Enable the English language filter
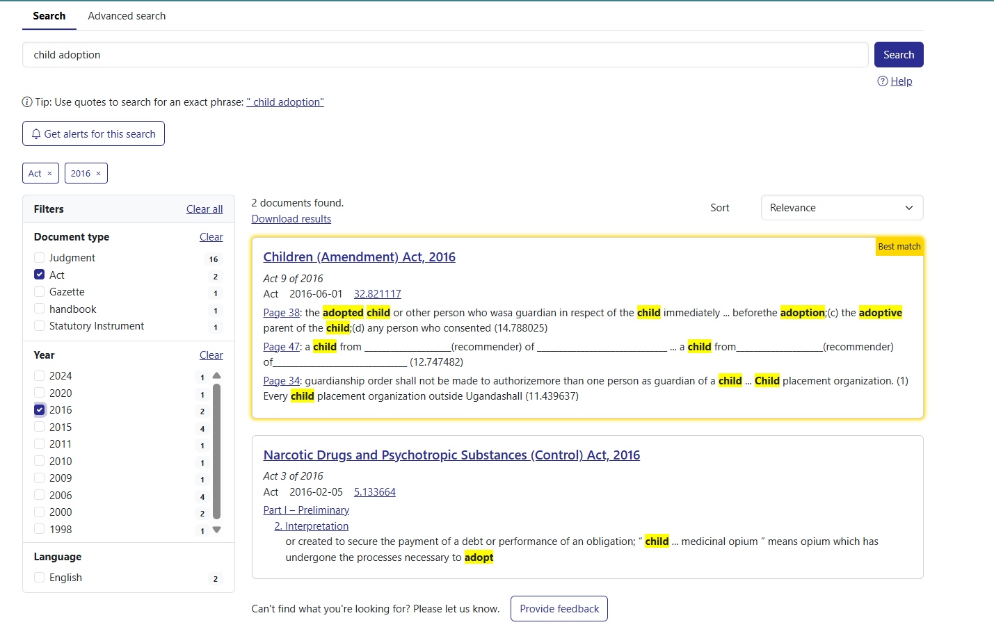The width and height of the screenshot is (994, 627). [x=40, y=578]
